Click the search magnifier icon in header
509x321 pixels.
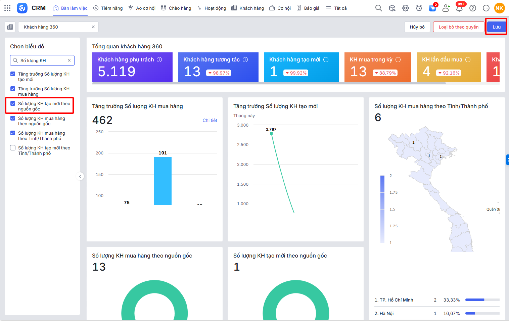pyautogui.click(x=378, y=8)
